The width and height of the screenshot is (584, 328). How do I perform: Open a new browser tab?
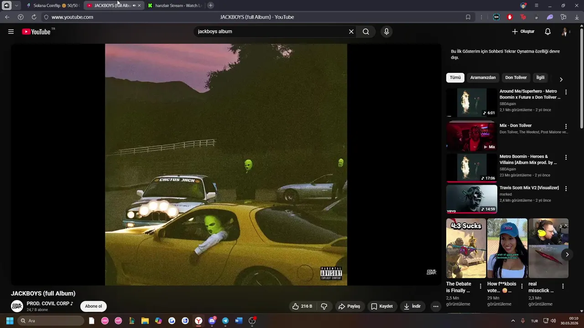click(x=210, y=5)
